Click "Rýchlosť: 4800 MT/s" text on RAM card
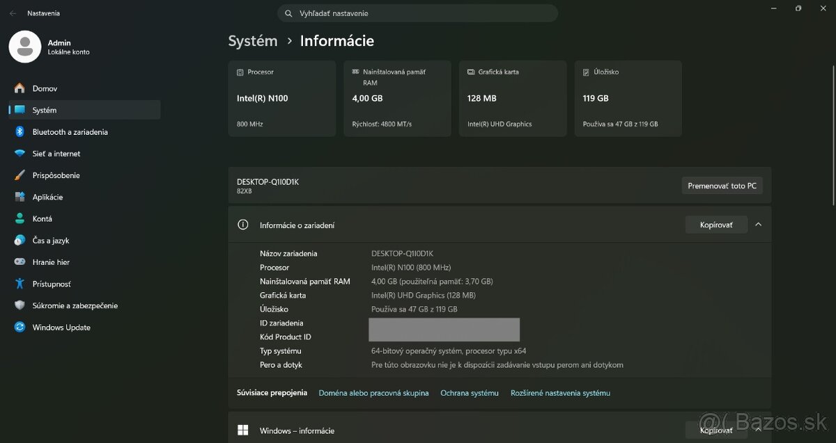This screenshot has height=443, width=836. [382, 124]
